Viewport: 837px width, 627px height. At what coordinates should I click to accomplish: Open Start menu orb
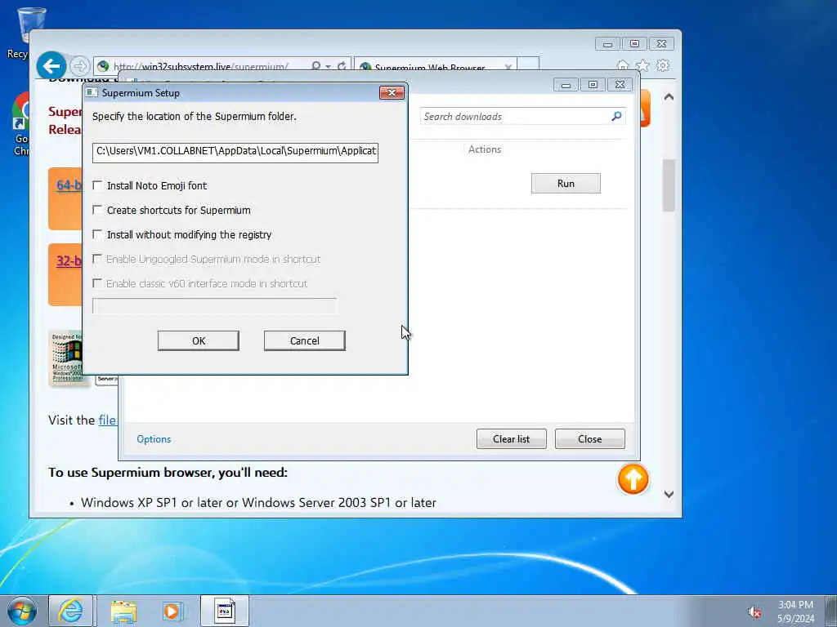pos(22,611)
